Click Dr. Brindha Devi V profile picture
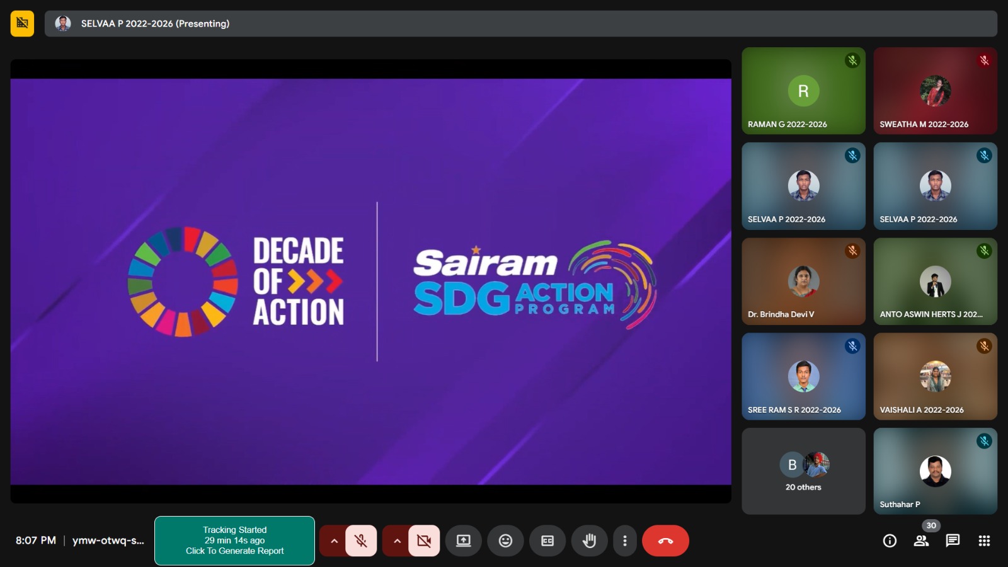 [x=803, y=281]
